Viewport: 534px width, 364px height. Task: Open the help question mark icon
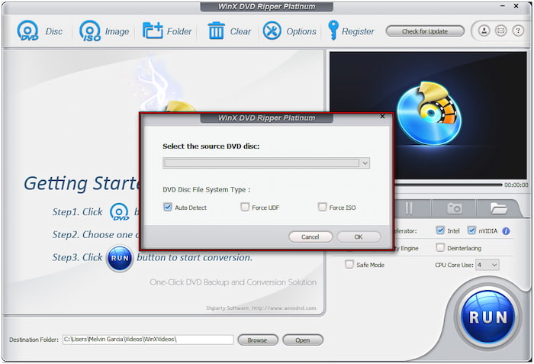tap(518, 31)
